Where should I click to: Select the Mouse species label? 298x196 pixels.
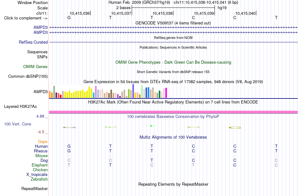click(41, 156)
